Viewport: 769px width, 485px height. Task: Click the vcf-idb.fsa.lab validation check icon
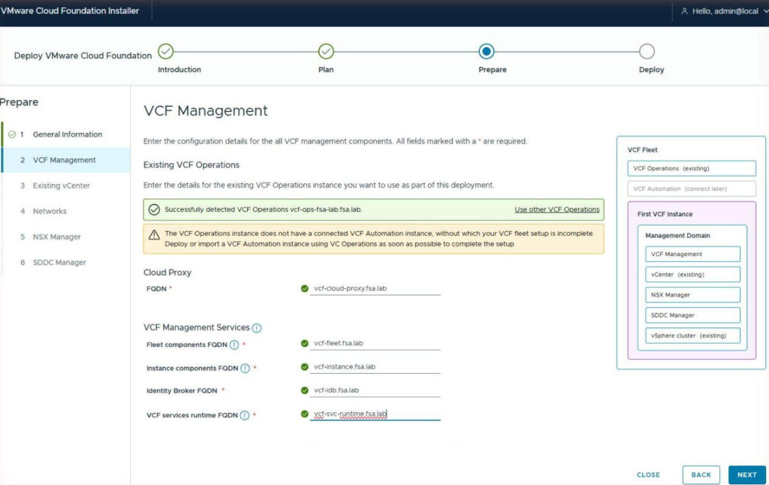[304, 390]
